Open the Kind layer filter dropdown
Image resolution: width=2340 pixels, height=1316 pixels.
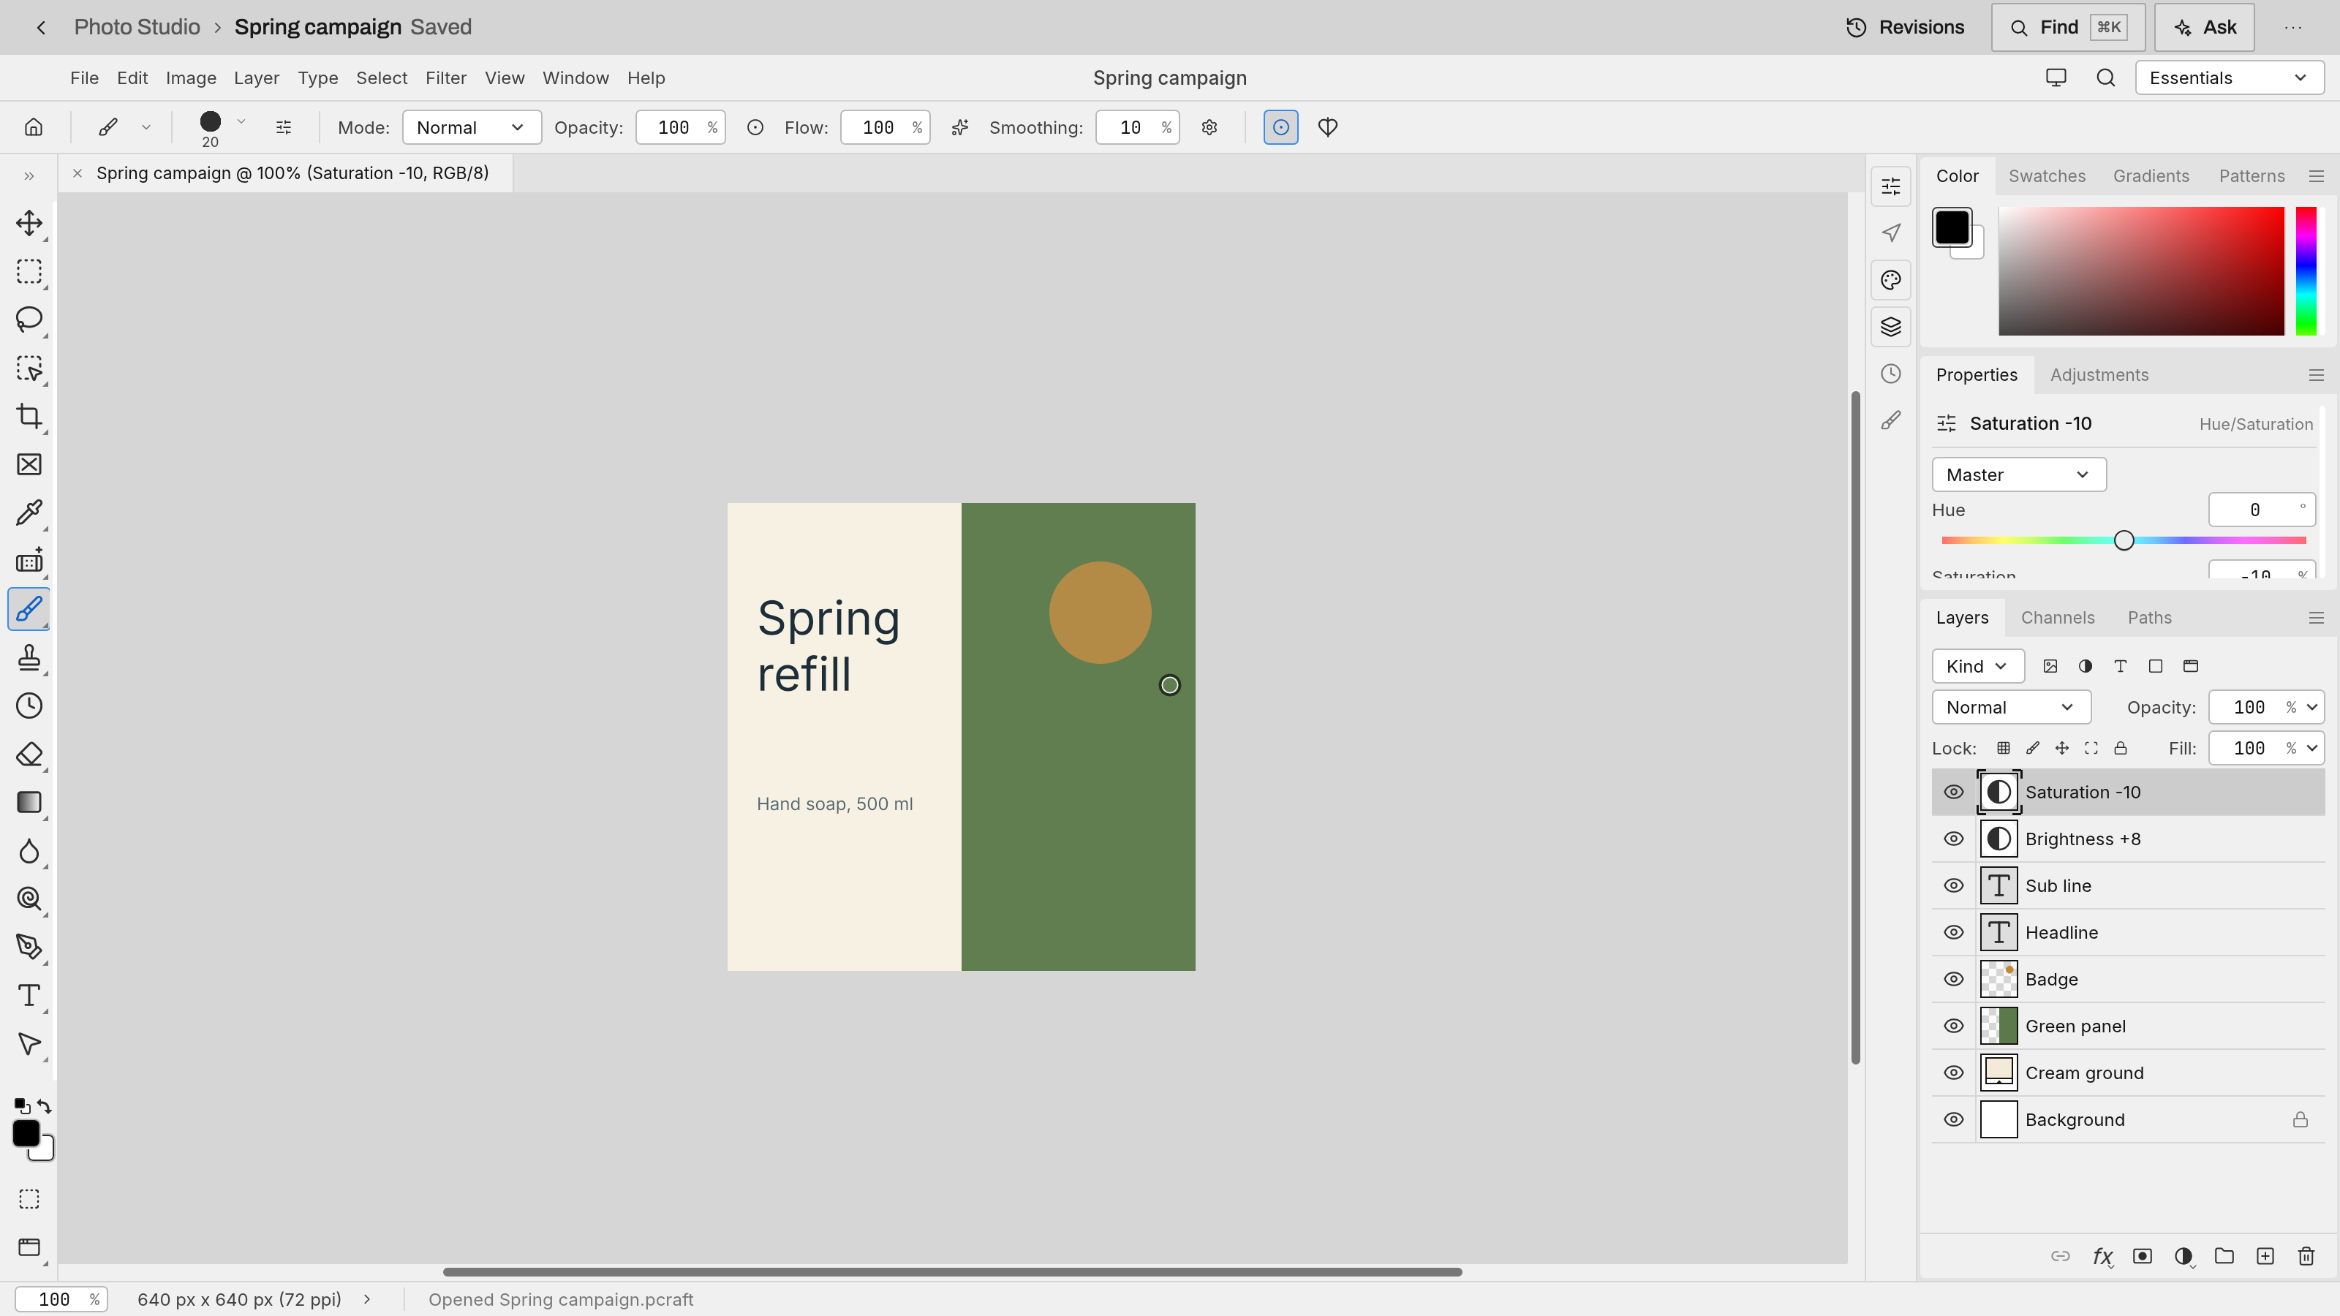(x=1977, y=667)
